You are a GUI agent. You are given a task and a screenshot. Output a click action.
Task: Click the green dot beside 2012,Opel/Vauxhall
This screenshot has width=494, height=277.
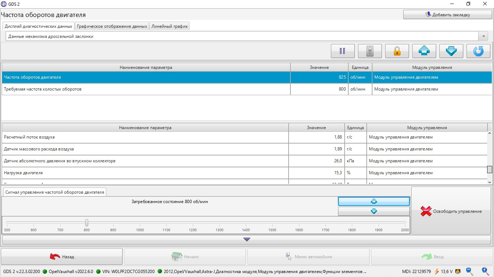click(x=160, y=271)
